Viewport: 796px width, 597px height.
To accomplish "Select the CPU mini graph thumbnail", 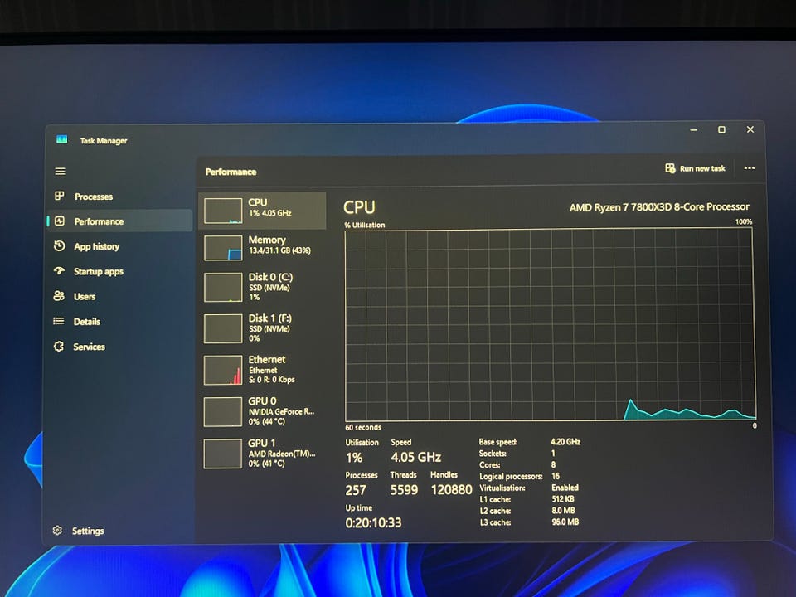I will 223,211.
